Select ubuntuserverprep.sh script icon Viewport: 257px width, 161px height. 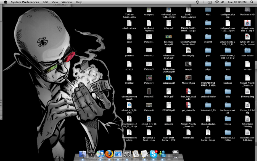point(129,91)
